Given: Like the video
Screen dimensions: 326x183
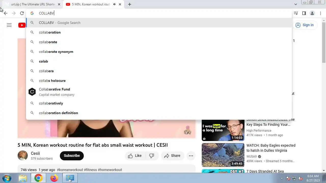Looking at the screenshot, I should pyautogui.click(x=135, y=156).
